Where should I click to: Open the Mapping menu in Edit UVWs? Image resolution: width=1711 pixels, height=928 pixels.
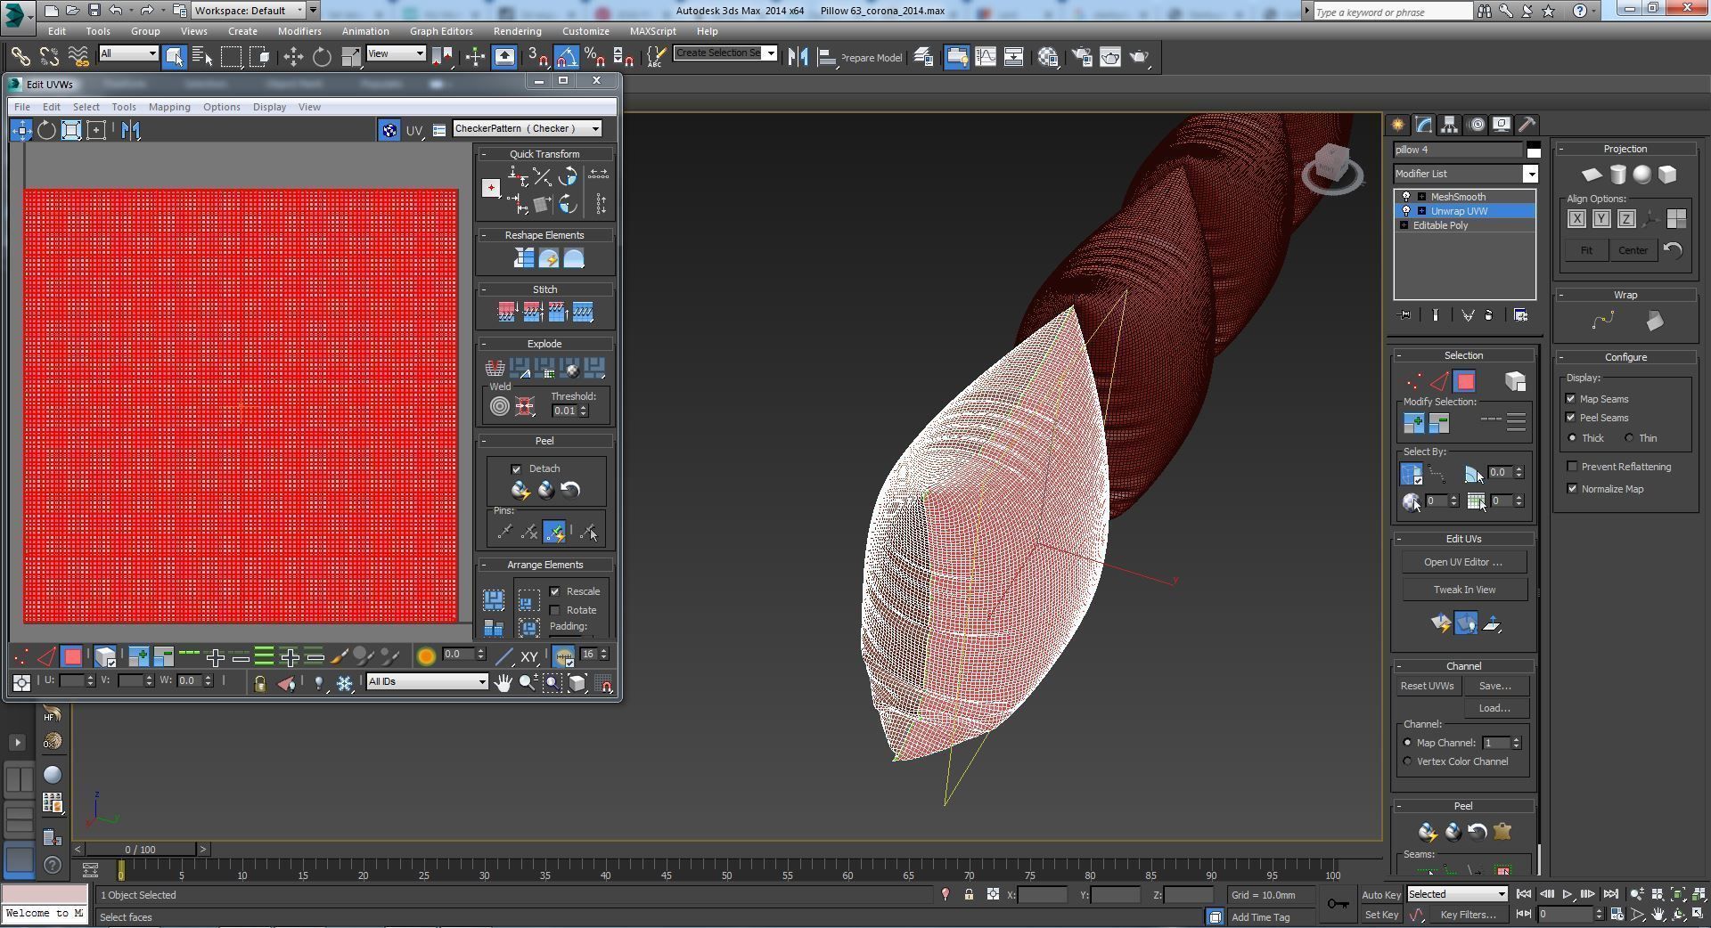tap(169, 107)
